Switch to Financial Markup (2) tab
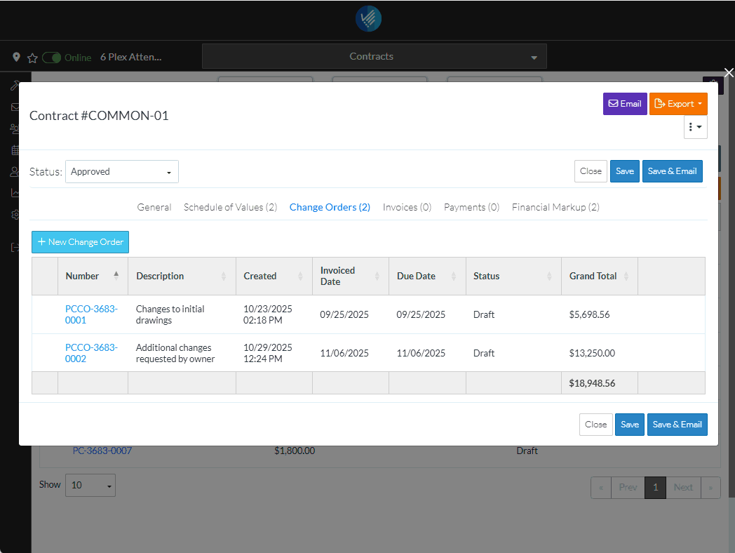735x553 pixels. 555,207
